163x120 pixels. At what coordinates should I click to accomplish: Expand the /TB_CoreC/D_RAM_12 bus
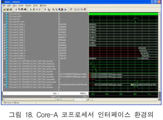point(4,56)
